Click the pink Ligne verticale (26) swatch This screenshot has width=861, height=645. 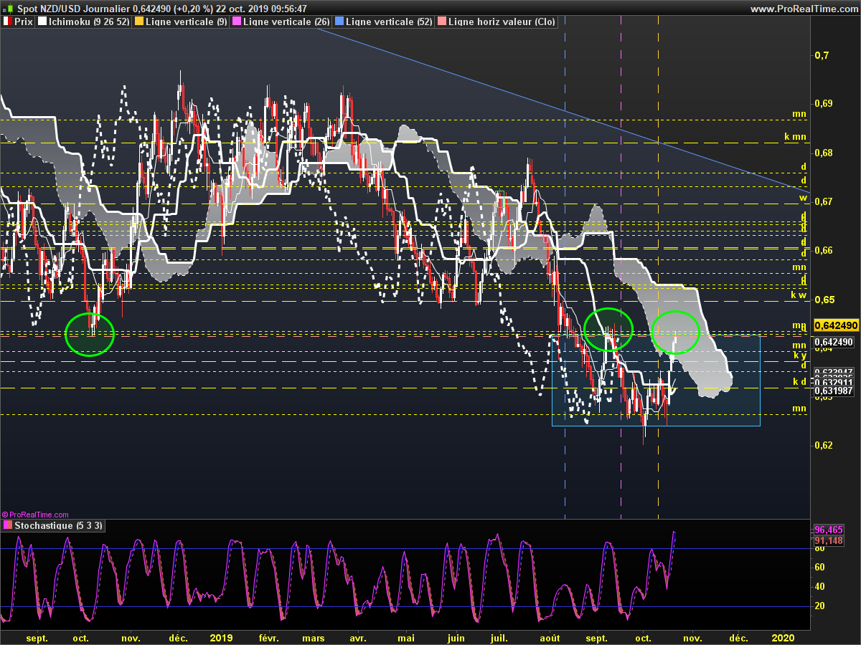237,22
